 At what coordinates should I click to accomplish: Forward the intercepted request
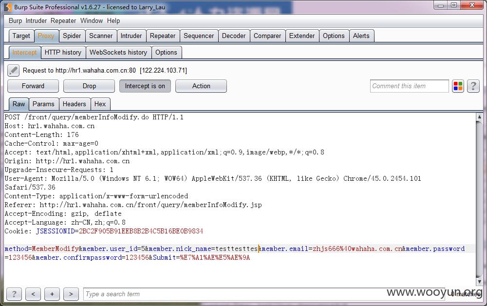[33, 86]
